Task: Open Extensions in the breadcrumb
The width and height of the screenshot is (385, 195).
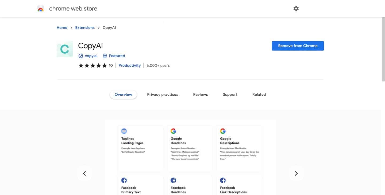Action: click(x=85, y=28)
